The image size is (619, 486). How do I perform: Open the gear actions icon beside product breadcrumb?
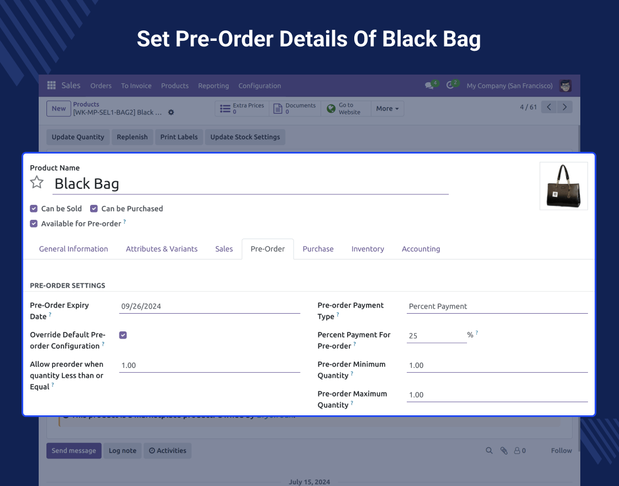(171, 113)
